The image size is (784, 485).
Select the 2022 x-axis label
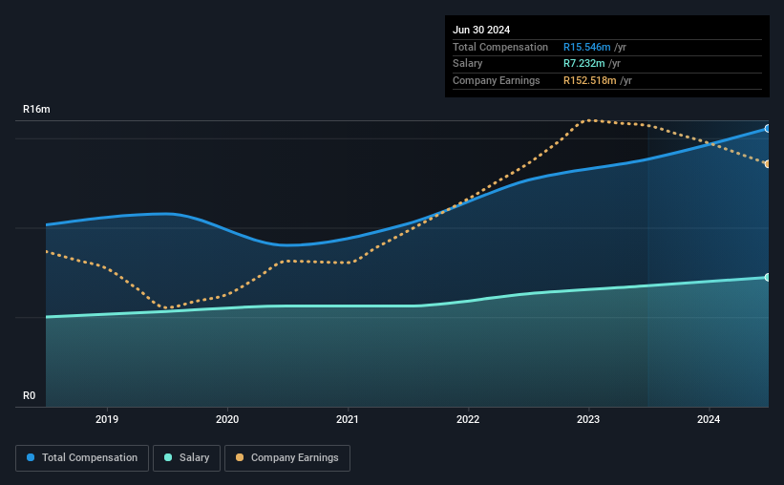tap(468, 419)
